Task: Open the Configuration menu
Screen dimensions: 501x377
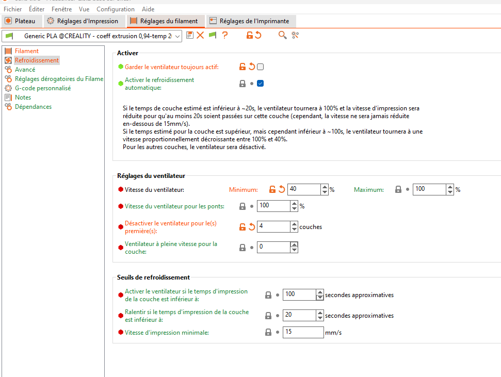Action: click(116, 9)
